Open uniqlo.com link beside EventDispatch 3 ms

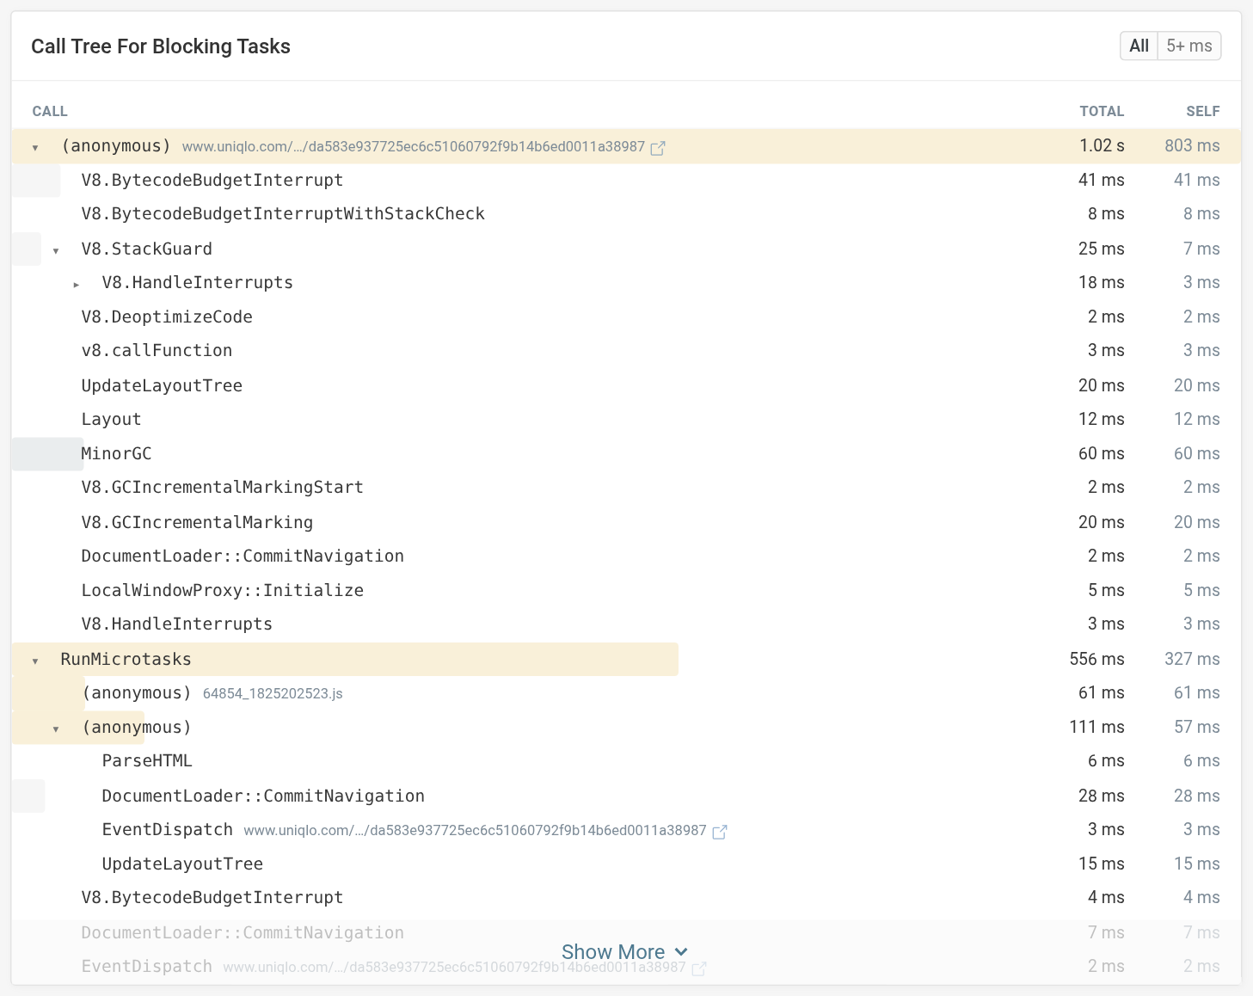475,830
